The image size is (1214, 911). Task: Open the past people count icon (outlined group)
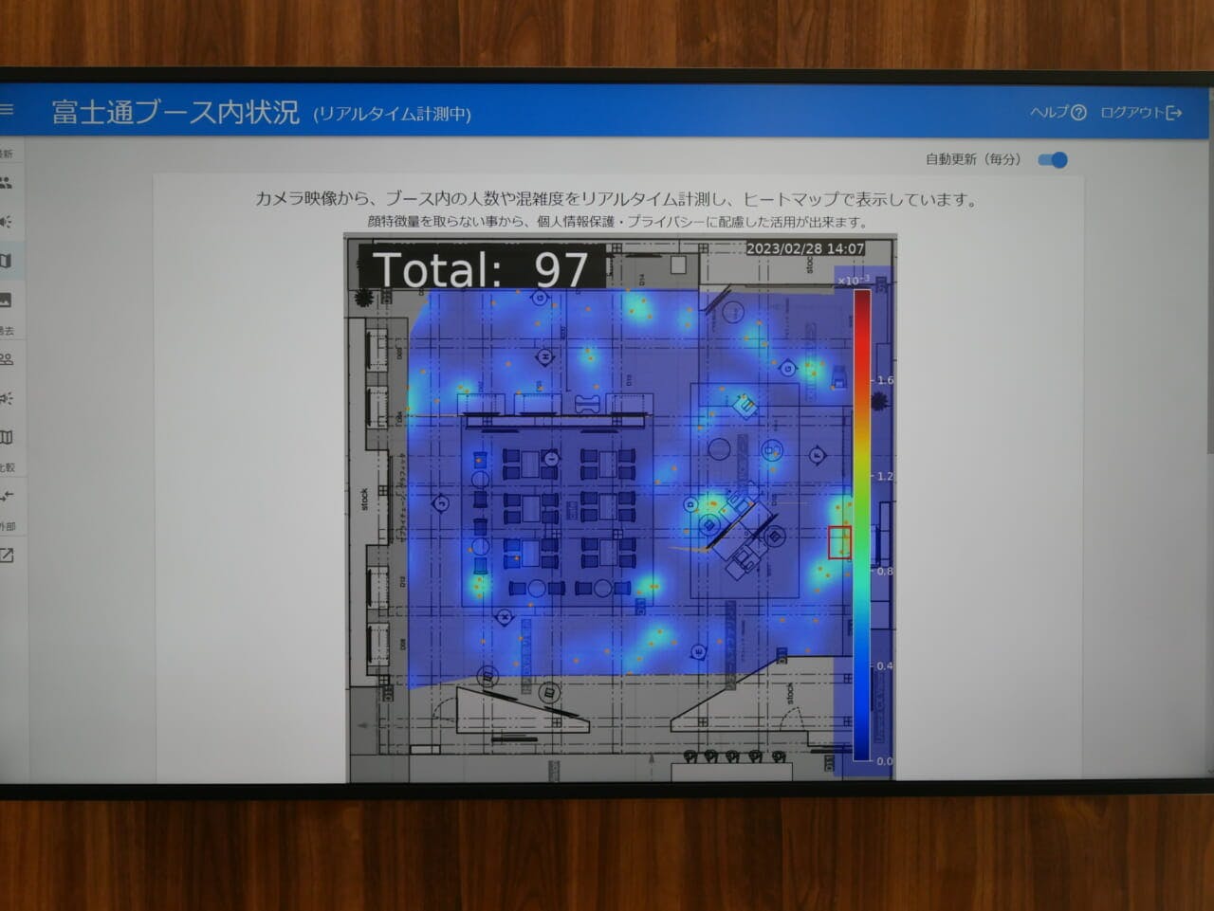(6, 359)
